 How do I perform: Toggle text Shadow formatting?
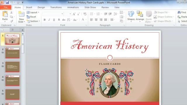click(x=59, y=20)
